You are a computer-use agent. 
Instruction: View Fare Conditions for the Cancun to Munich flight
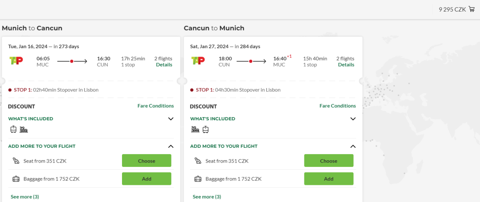[337, 106]
